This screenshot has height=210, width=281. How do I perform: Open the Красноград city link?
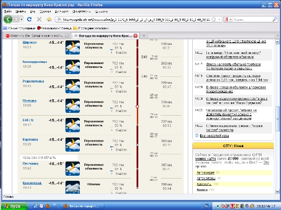32,183
